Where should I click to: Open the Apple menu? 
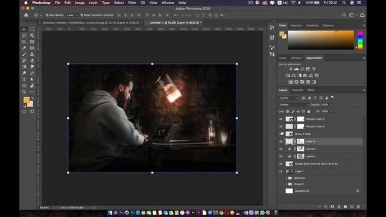tap(26, 2)
